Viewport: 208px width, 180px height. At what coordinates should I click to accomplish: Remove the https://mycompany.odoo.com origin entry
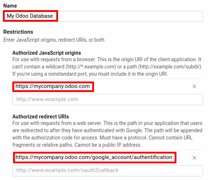click(x=194, y=87)
